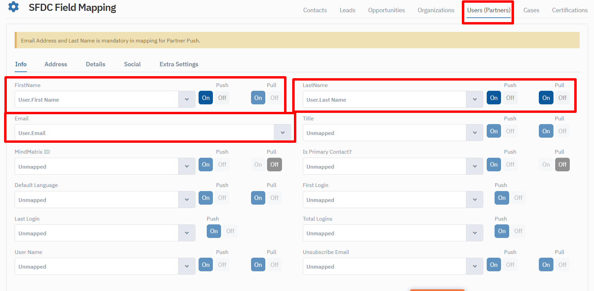Switch to the Opportunities tab
594x291 pixels.
pyautogui.click(x=387, y=10)
